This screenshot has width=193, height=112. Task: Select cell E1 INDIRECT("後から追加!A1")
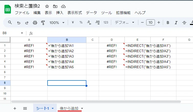(x=138, y=46)
